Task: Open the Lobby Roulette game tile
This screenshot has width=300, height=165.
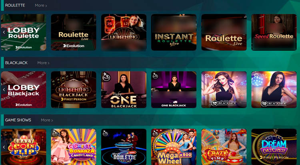Action: (24, 32)
